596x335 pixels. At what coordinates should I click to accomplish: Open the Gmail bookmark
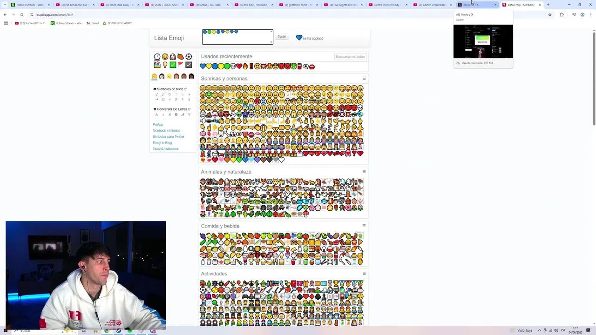(x=93, y=23)
